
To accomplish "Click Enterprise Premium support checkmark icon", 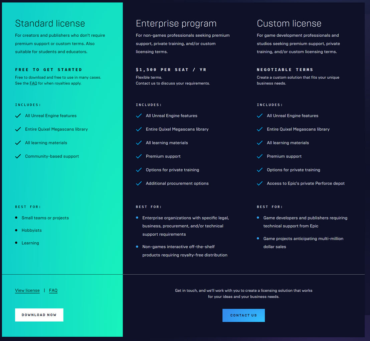I will click(139, 156).
